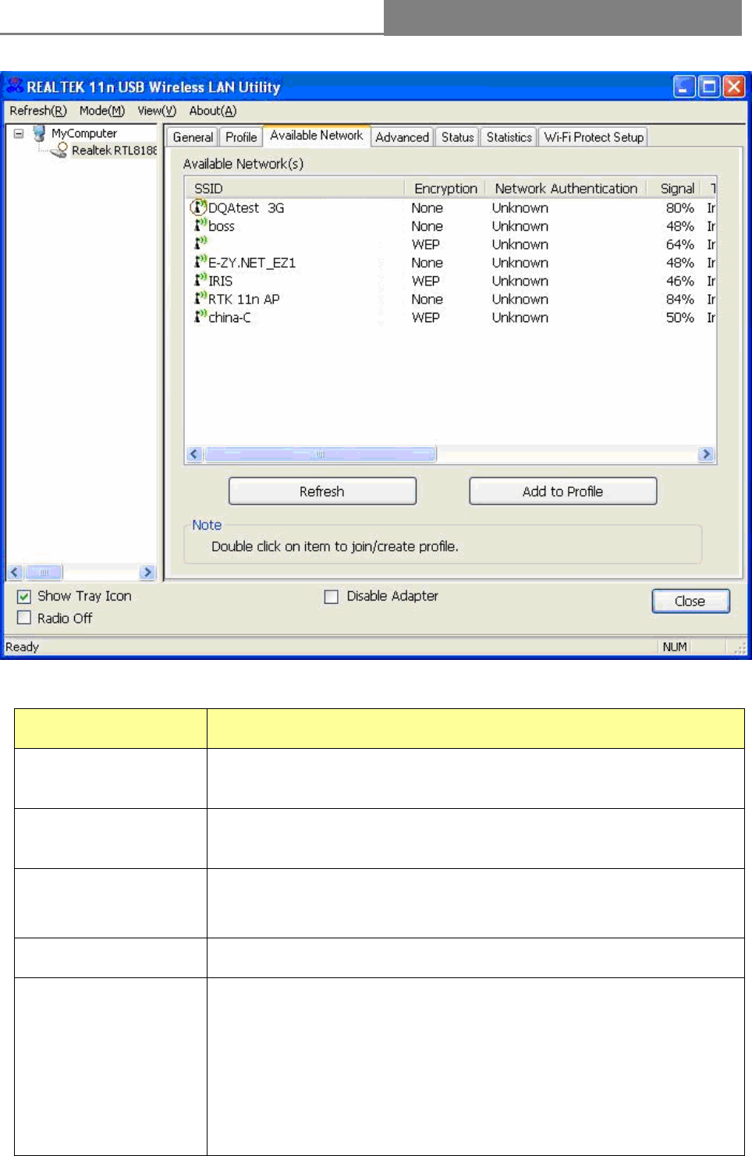
Task: Select the Available Network tab
Action: pyautogui.click(x=317, y=136)
